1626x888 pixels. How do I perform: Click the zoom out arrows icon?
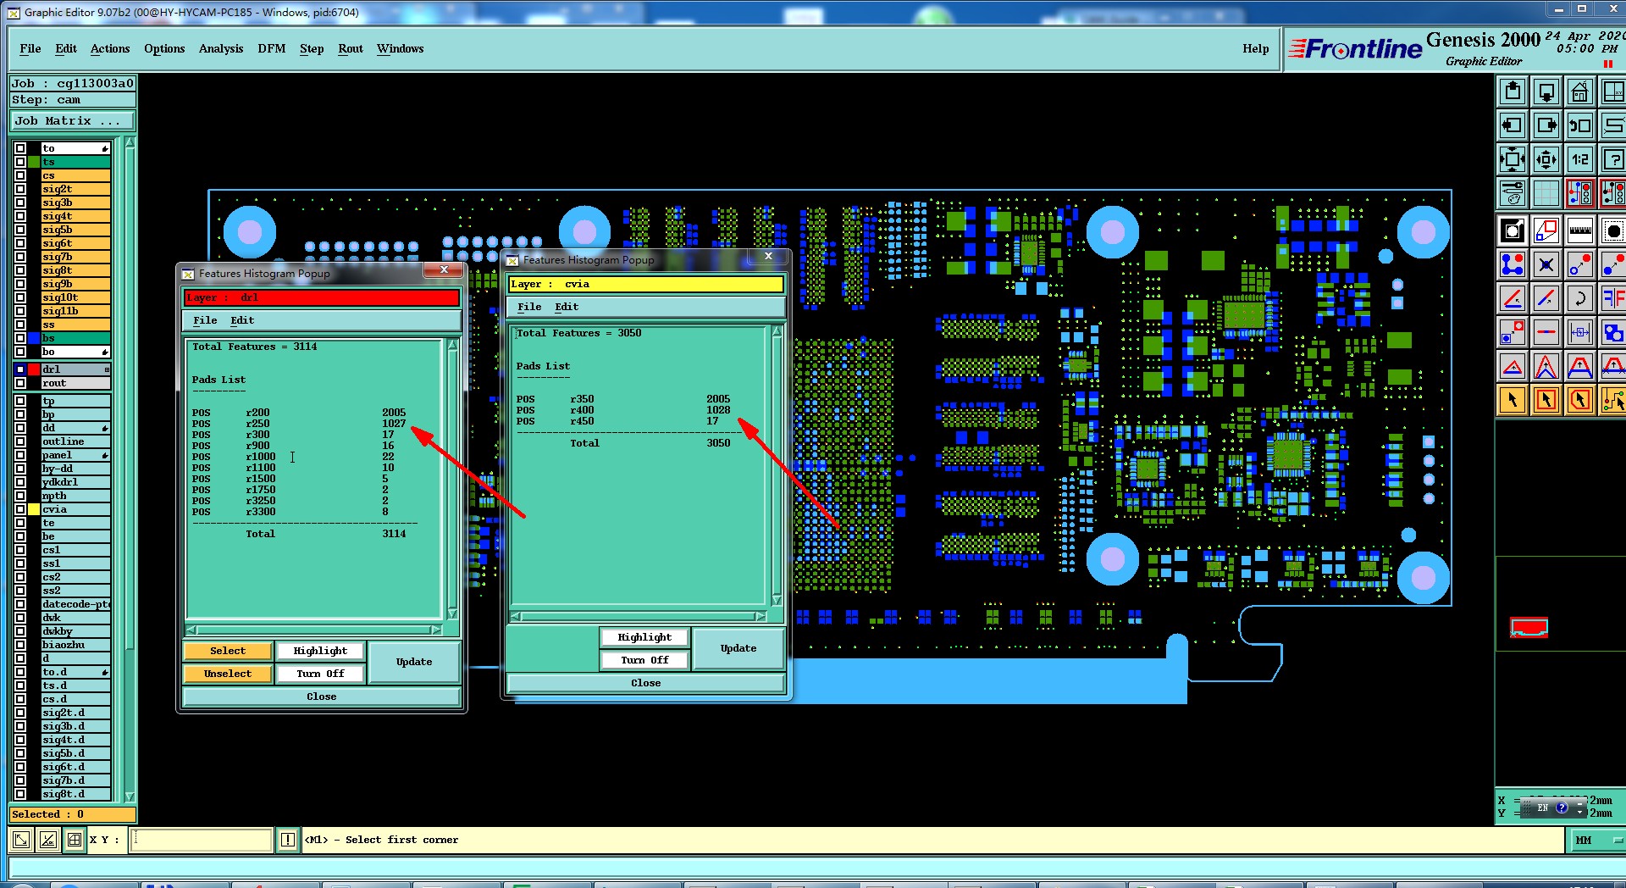[x=1546, y=159]
